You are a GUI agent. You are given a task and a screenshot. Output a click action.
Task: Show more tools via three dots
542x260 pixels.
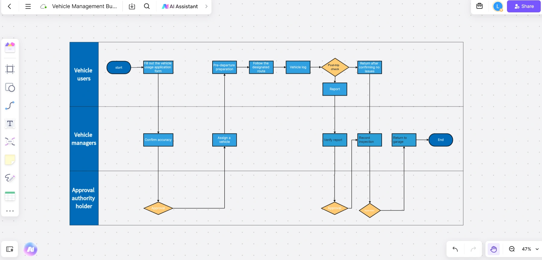point(10,211)
